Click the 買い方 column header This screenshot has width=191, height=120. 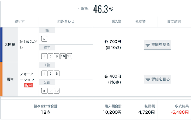pyautogui.click(x=20, y=21)
